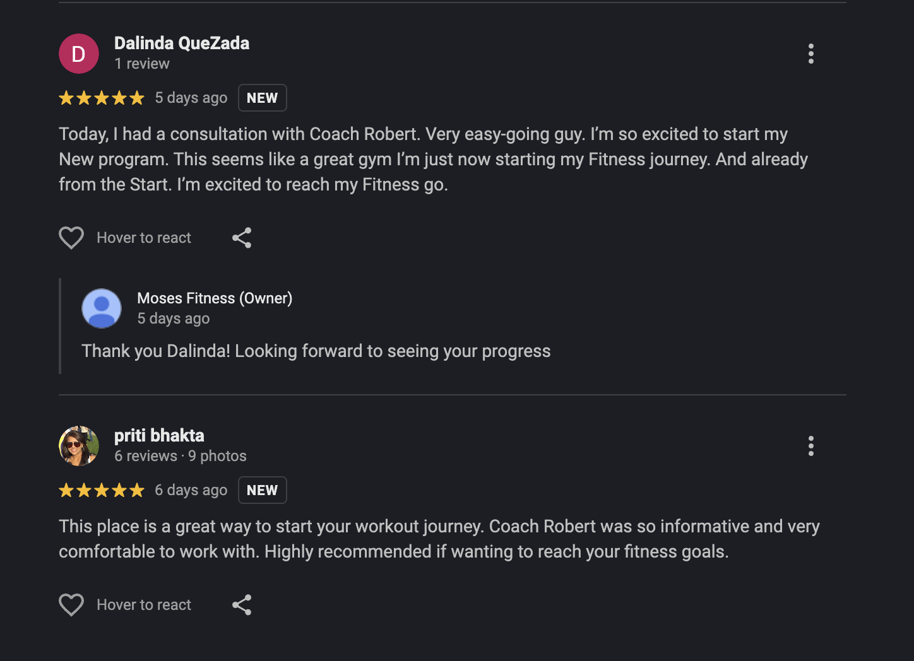Click the five-star rating on priti's review
Viewport: 914px width, 661px height.
102,490
